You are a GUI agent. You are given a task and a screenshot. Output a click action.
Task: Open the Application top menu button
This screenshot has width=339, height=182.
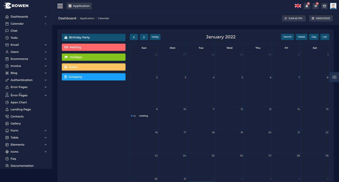[x=79, y=6]
